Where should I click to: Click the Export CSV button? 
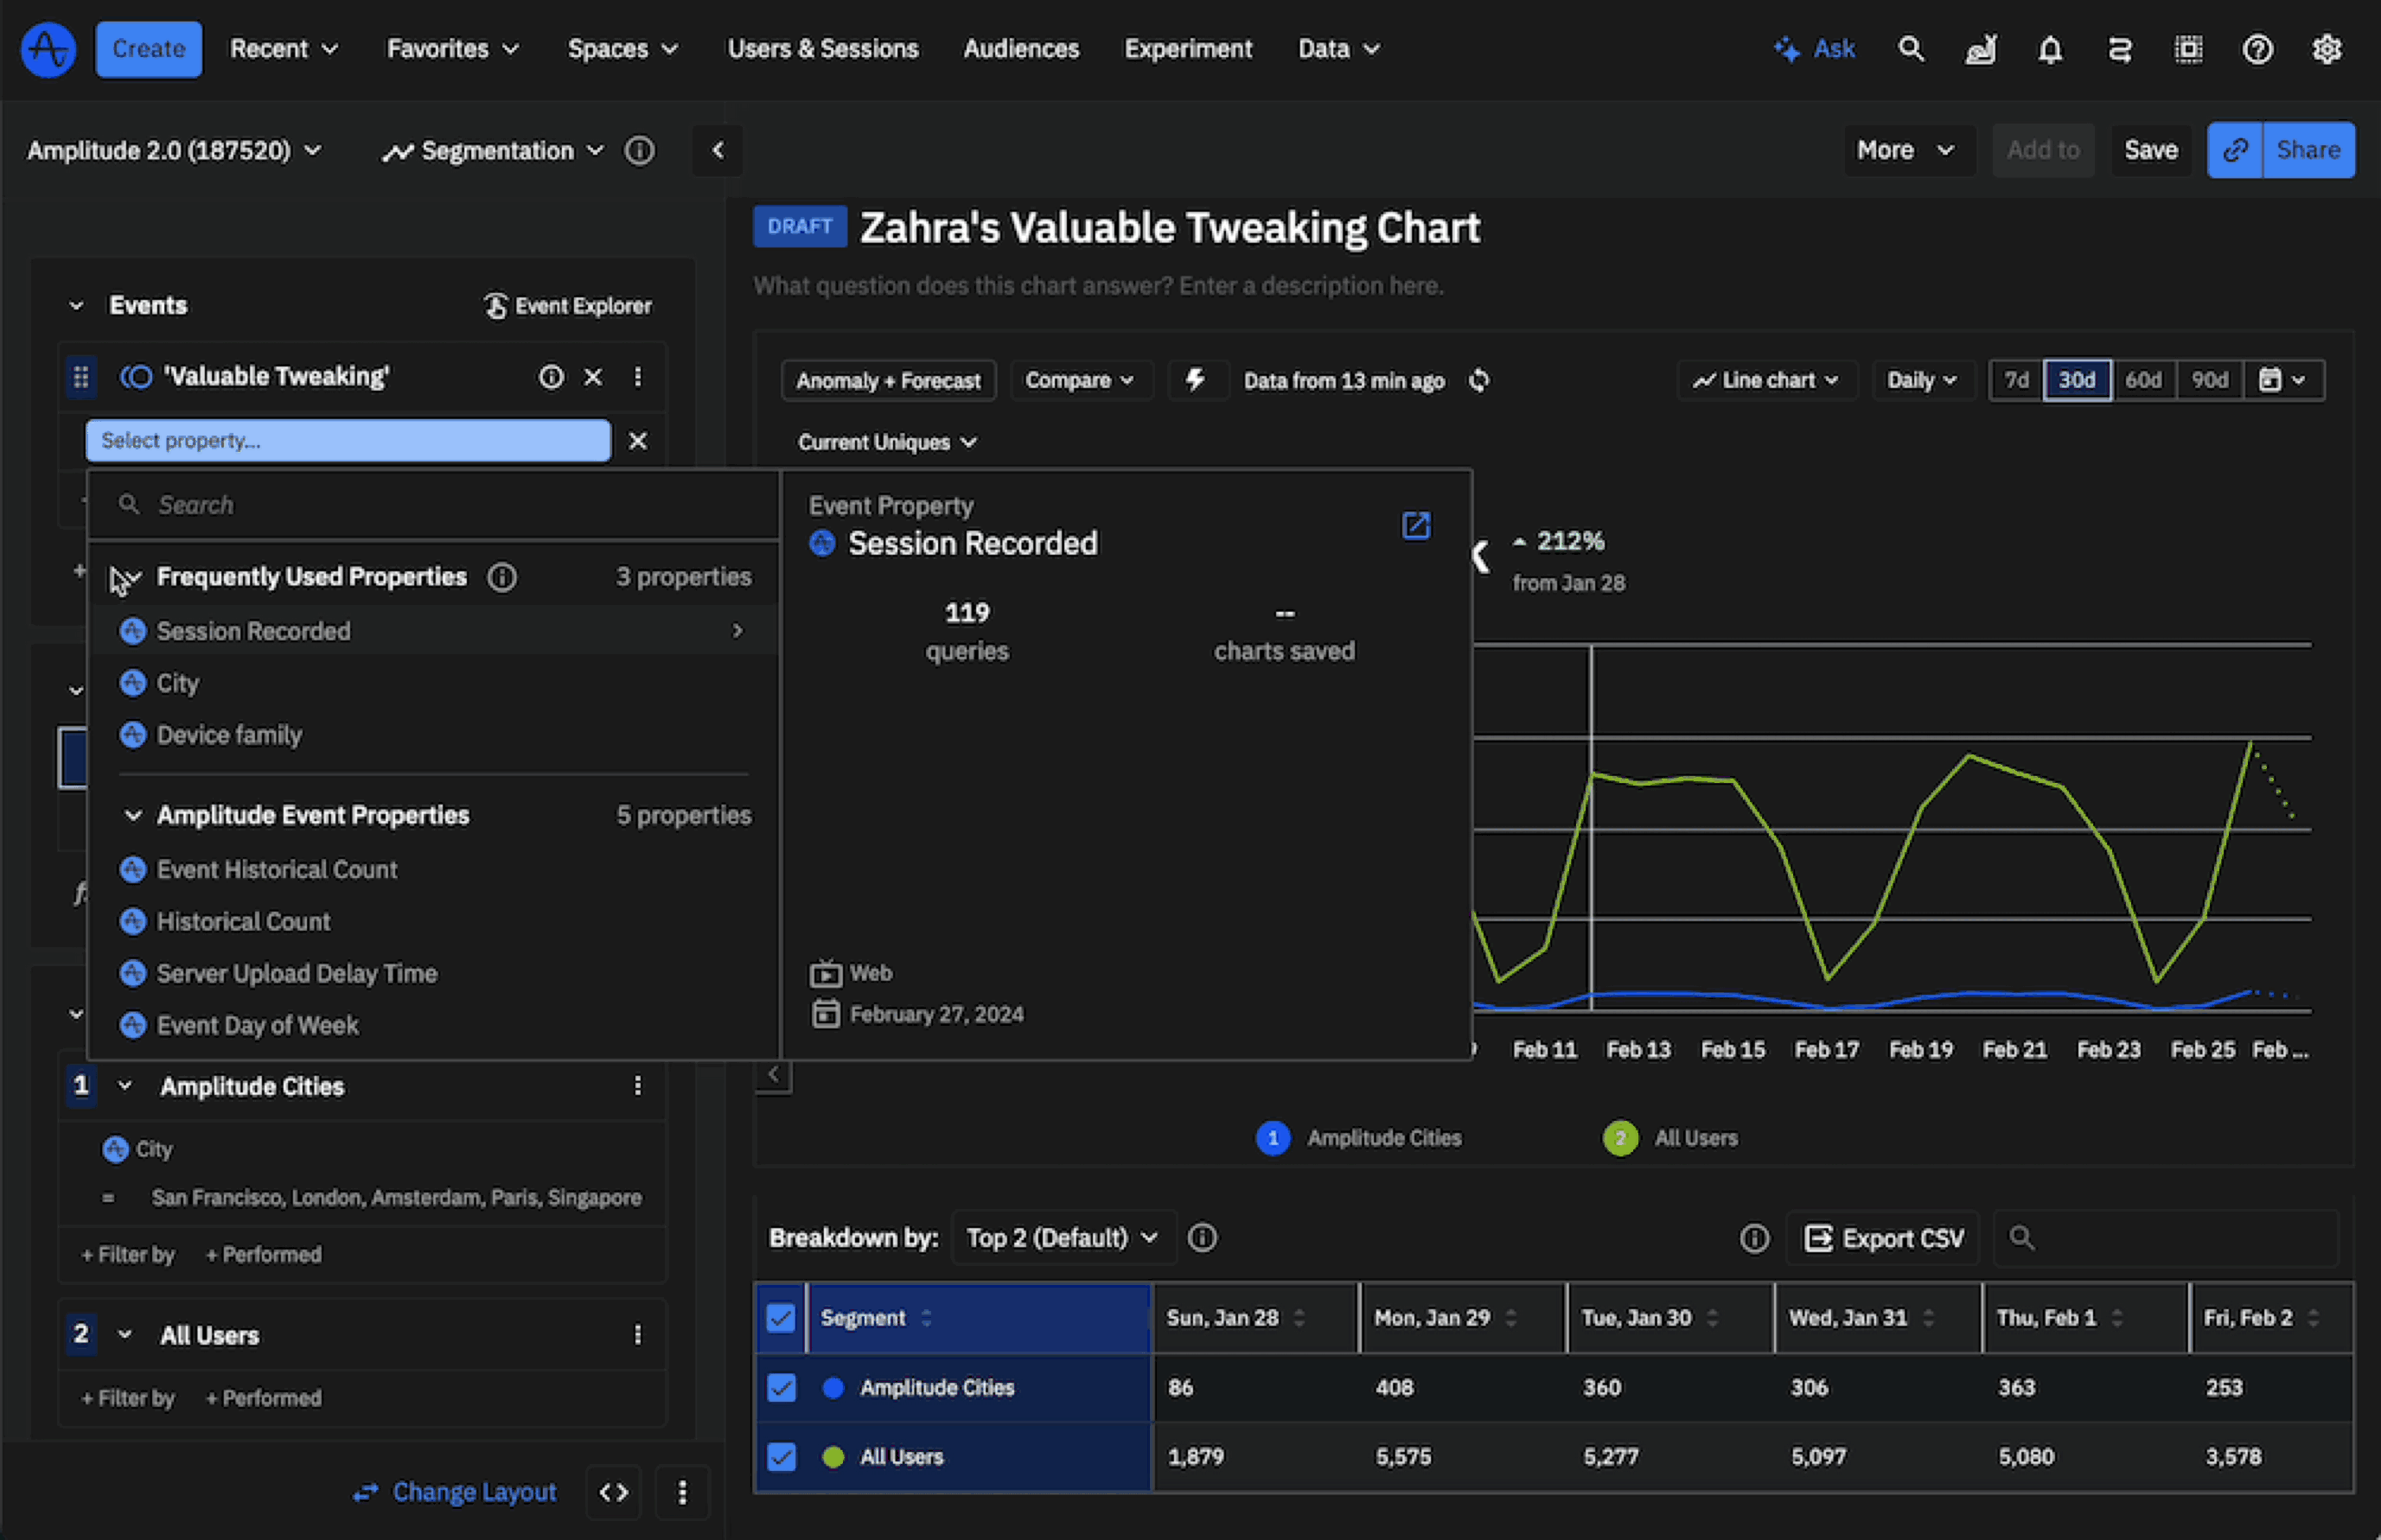point(1883,1238)
